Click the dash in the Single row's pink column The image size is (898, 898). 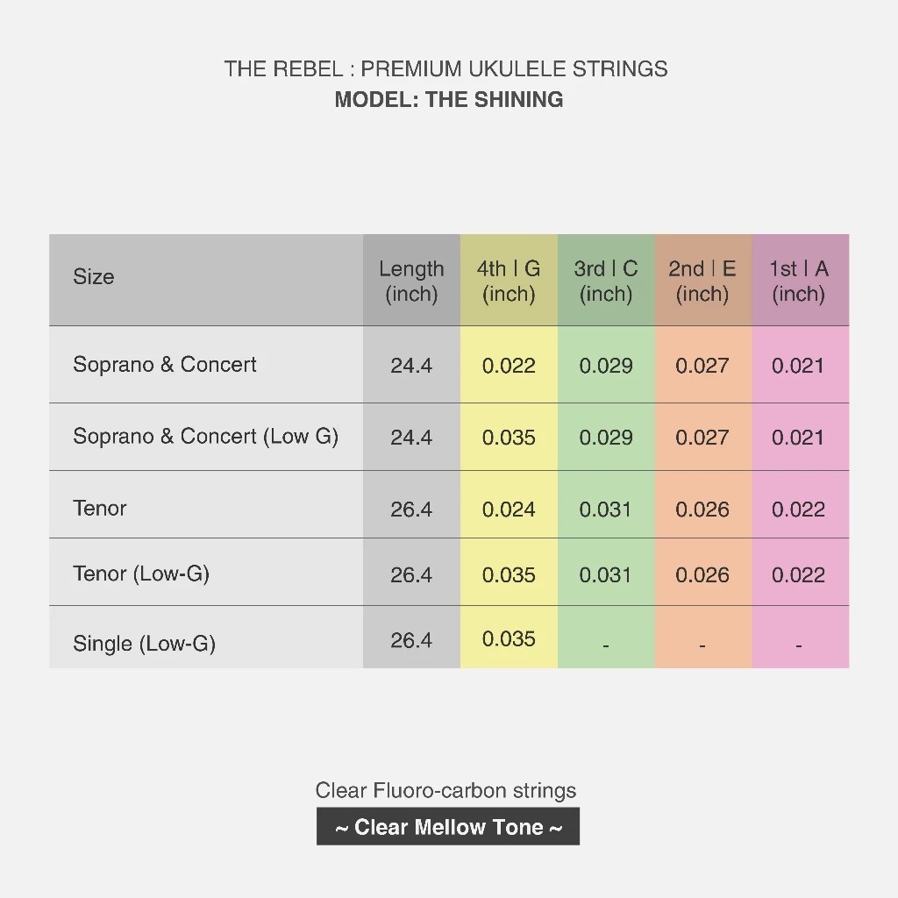point(799,645)
